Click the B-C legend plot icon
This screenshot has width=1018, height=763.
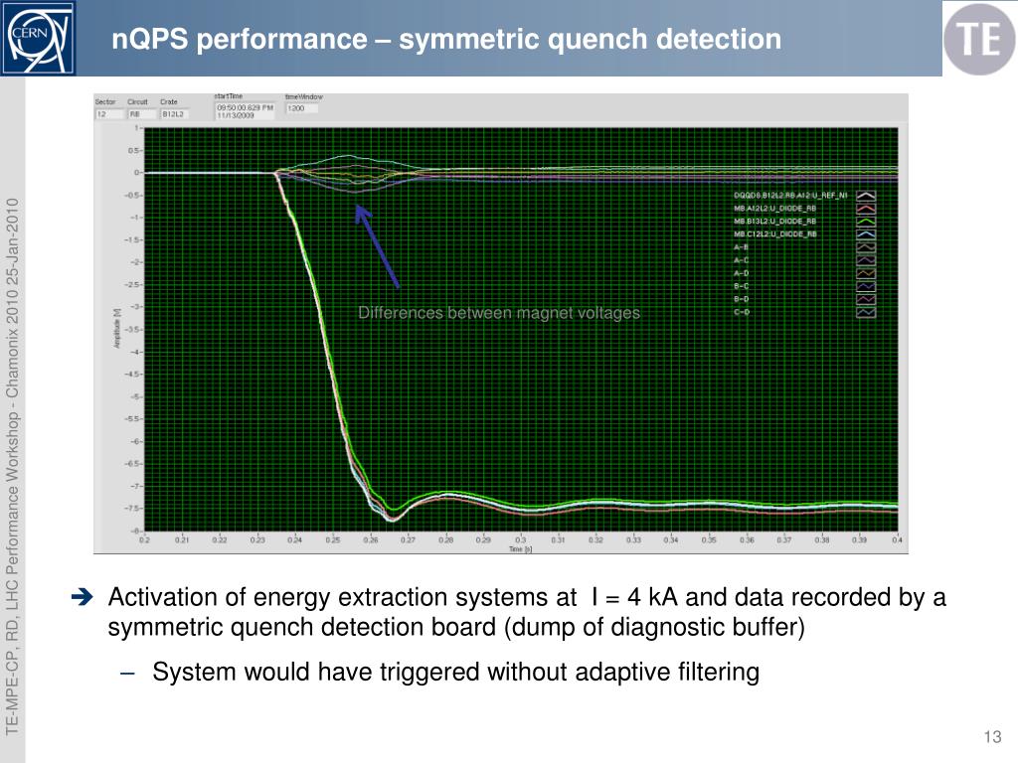(x=866, y=286)
